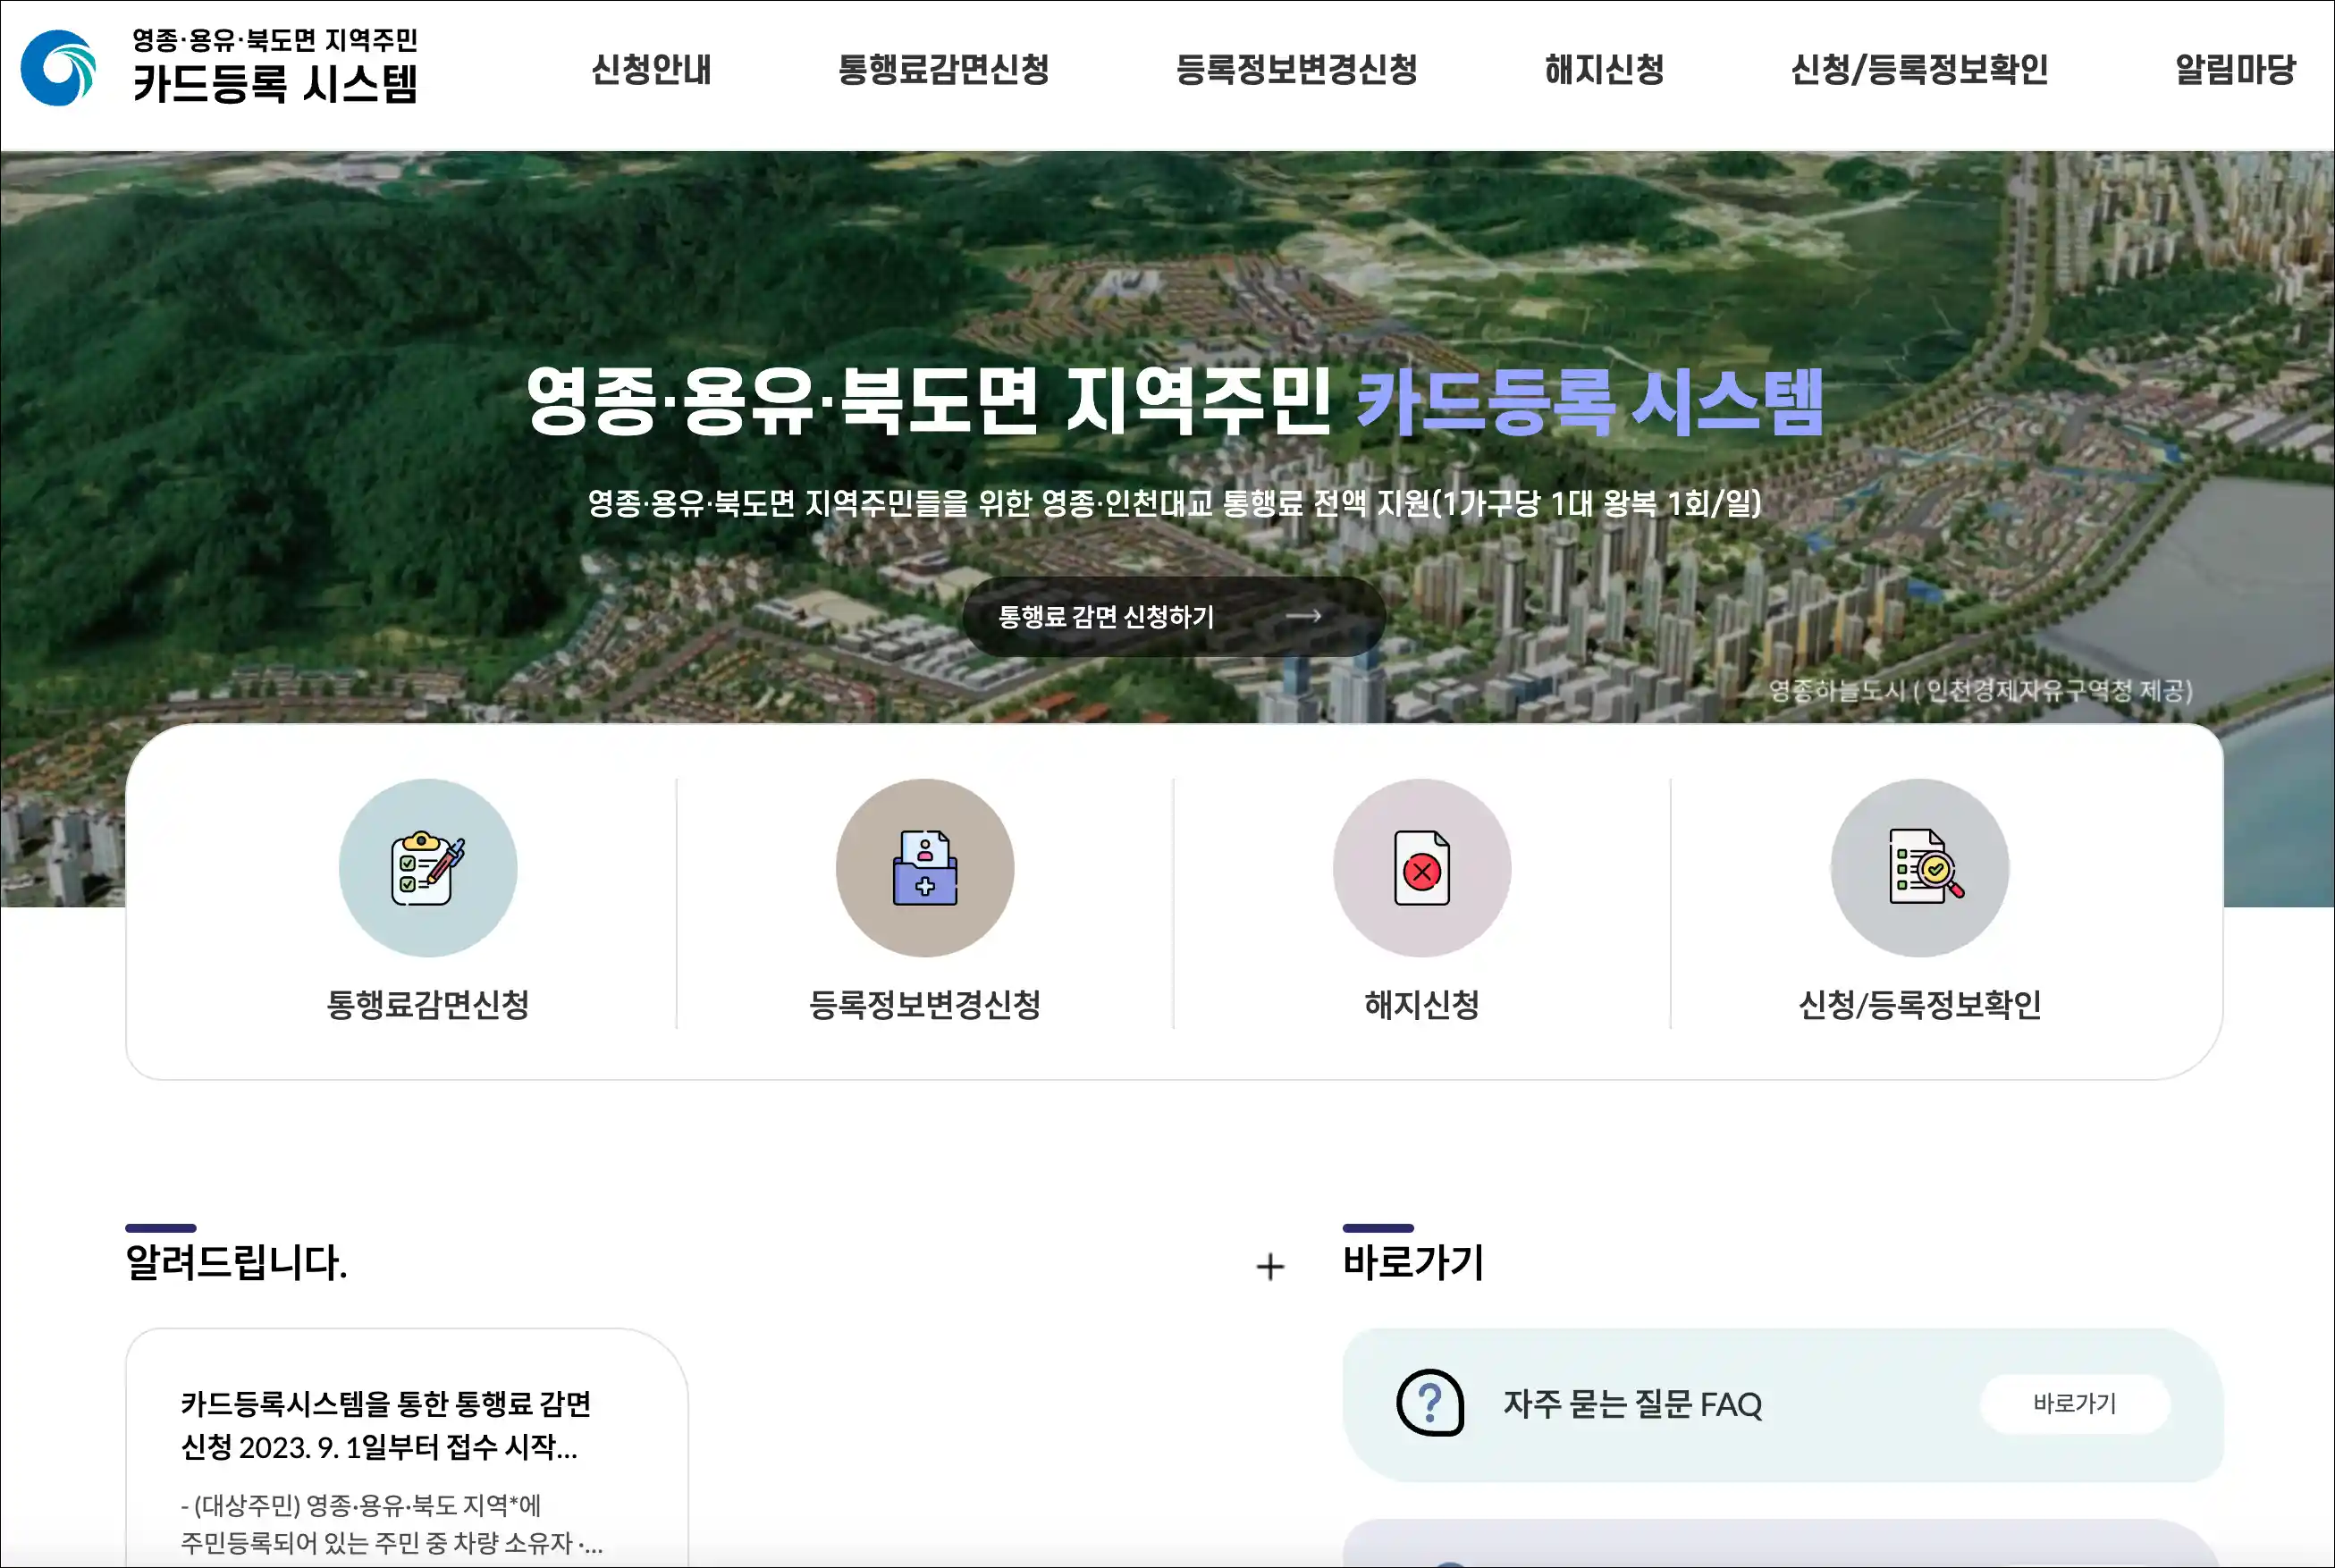Image resolution: width=2335 pixels, height=1568 pixels.
Task: Open the notice about 2023. 9. 1일부터 접수 시작
Action: 386,1425
